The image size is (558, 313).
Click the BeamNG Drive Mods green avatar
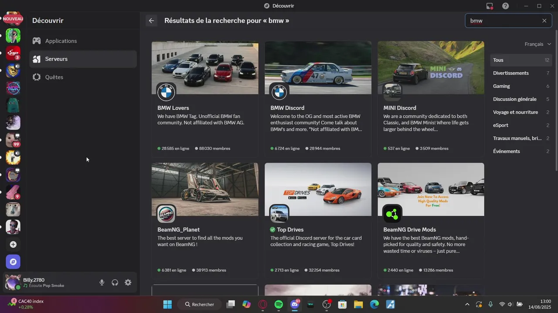[x=392, y=213]
